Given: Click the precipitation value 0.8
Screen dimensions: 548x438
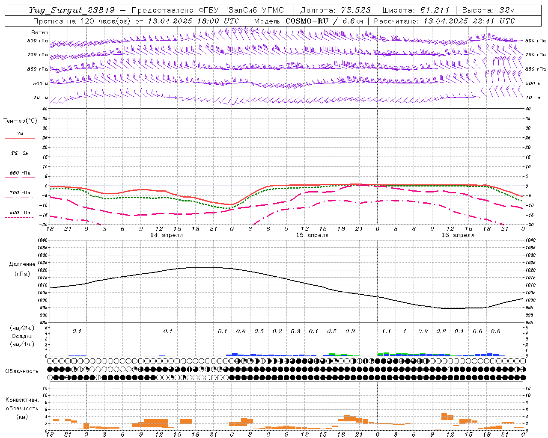Looking at the screenshot, I should 441,331.
